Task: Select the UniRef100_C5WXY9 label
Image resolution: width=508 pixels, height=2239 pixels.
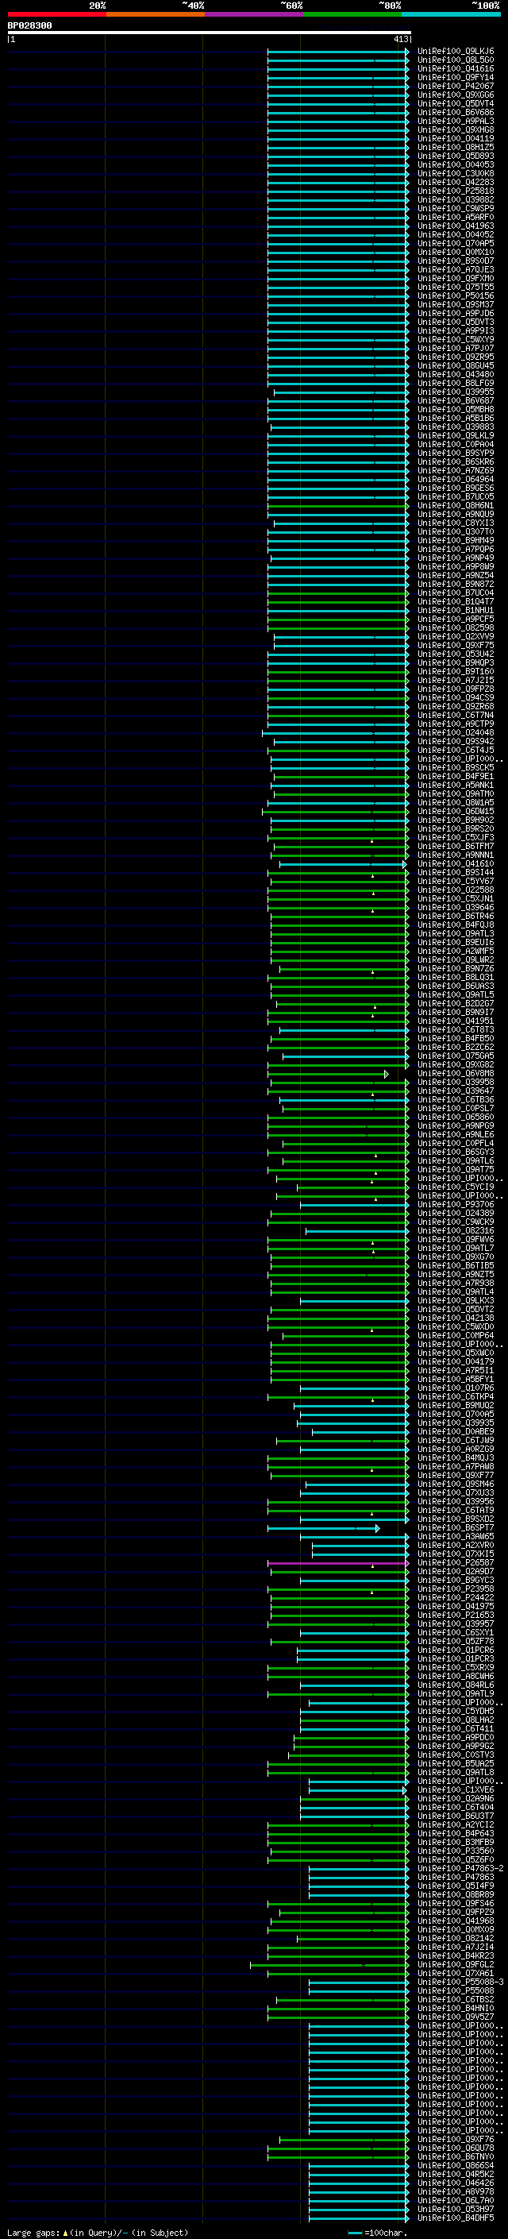Action: [x=455, y=340]
